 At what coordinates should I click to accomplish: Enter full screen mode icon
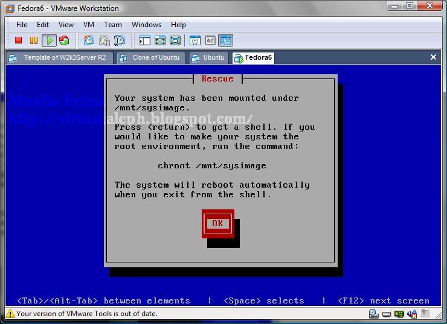175,40
